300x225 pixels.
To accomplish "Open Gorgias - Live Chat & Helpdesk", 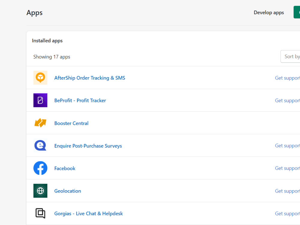I will coord(88,214).
